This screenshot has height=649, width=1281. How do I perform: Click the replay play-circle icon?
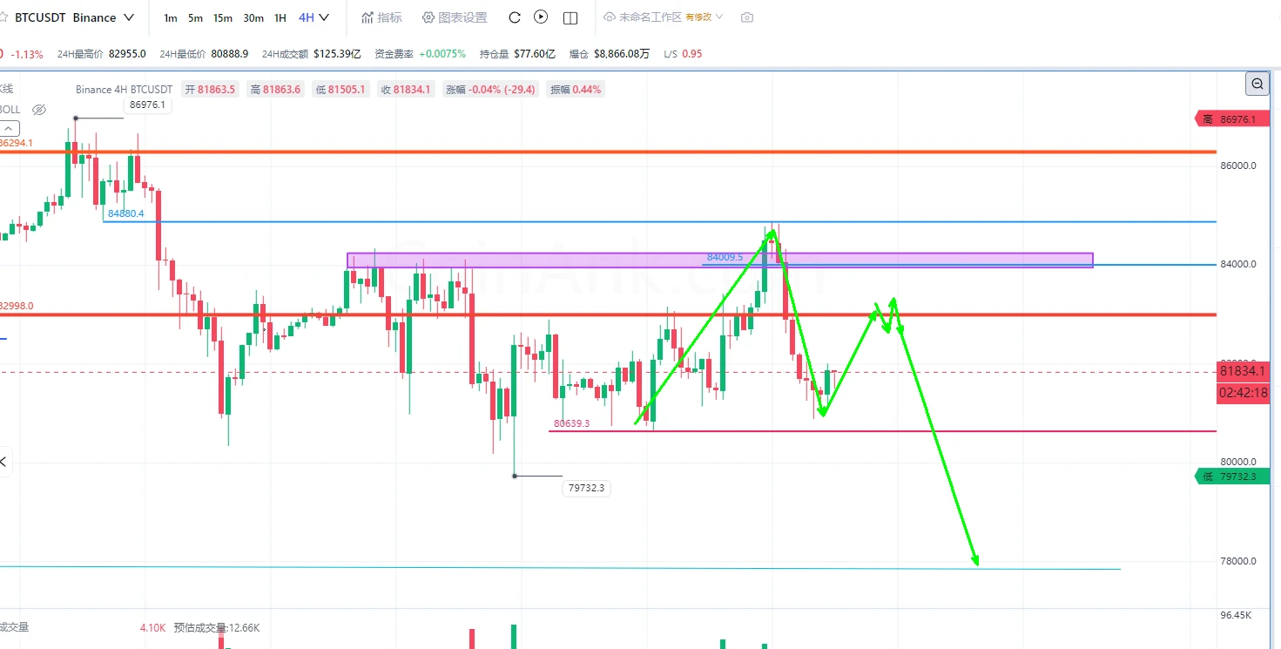click(541, 17)
